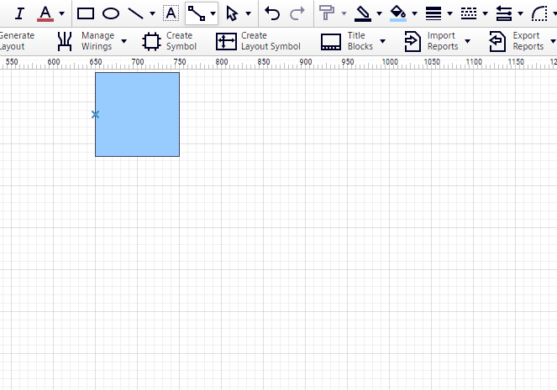Open the Manage Wirings label
Screen dimensions: 557x390
point(97,41)
